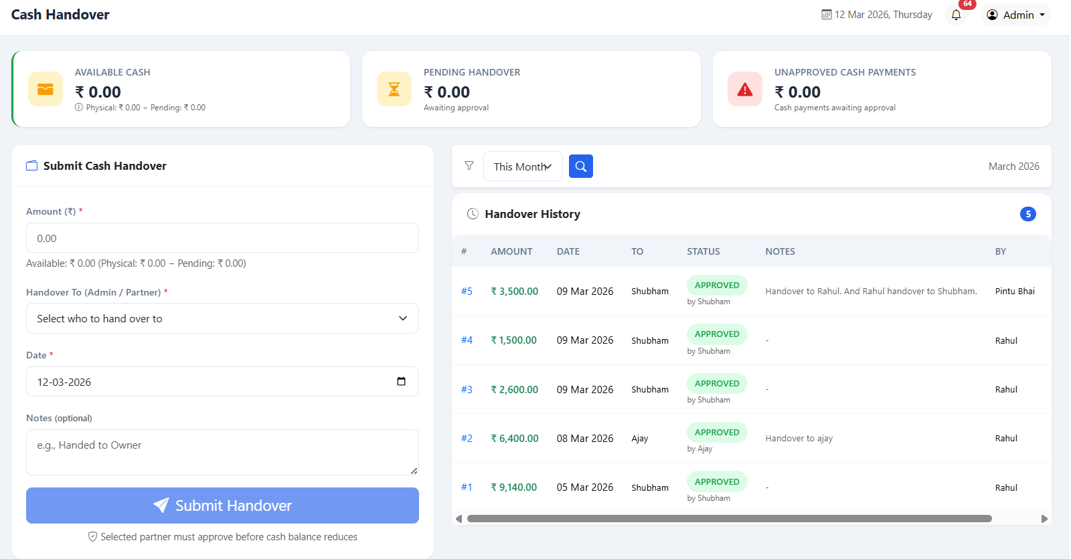Image resolution: width=1071 pixels, height=559 pixels.
Task: Click the Notes textarea resize handle
Action: tap(414, 471)
